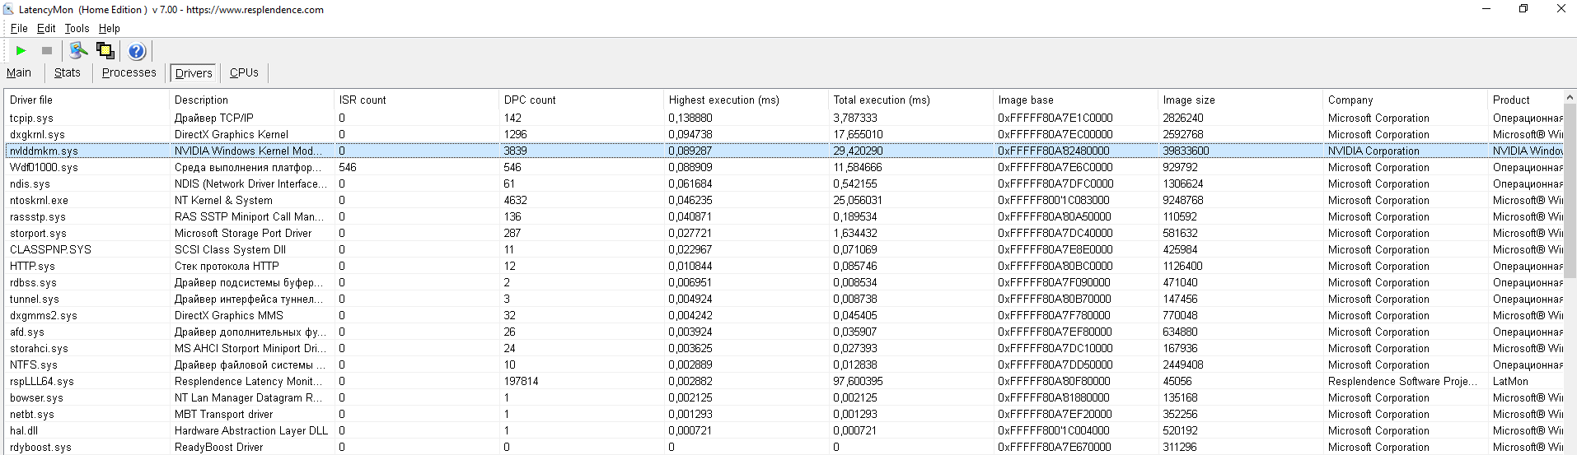1577x455 pixels.
Task: Open the Tools menu
Action: (x=77, y=28)
